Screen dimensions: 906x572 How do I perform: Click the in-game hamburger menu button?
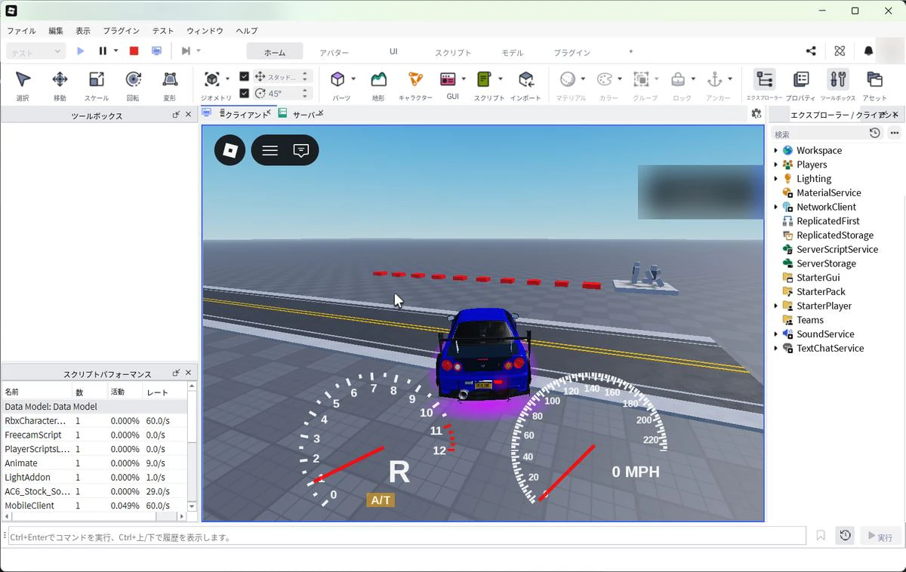[x=270, y=150]
